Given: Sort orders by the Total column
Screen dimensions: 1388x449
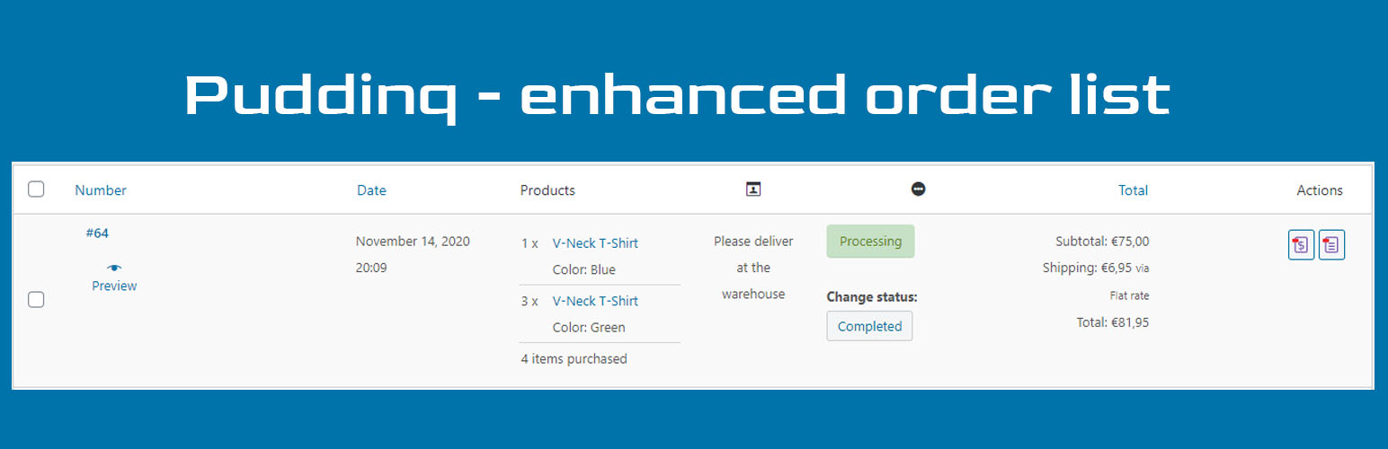Looking at the screenshot, I should pyautogui.click(x=1133, y=190).
